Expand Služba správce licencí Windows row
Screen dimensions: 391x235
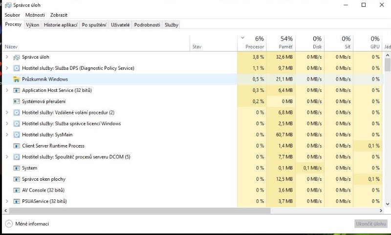point(7,123)
